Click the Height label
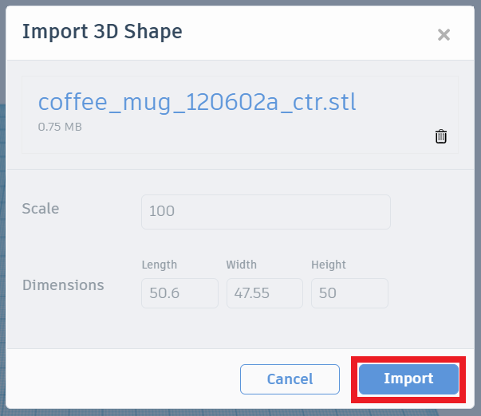481x416 pixels. 329,265
